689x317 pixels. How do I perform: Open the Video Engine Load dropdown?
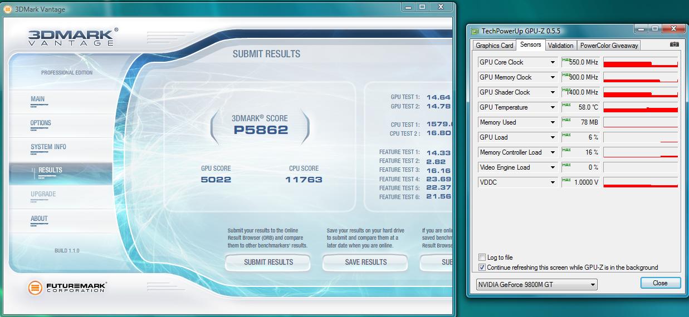click(553, 167)
